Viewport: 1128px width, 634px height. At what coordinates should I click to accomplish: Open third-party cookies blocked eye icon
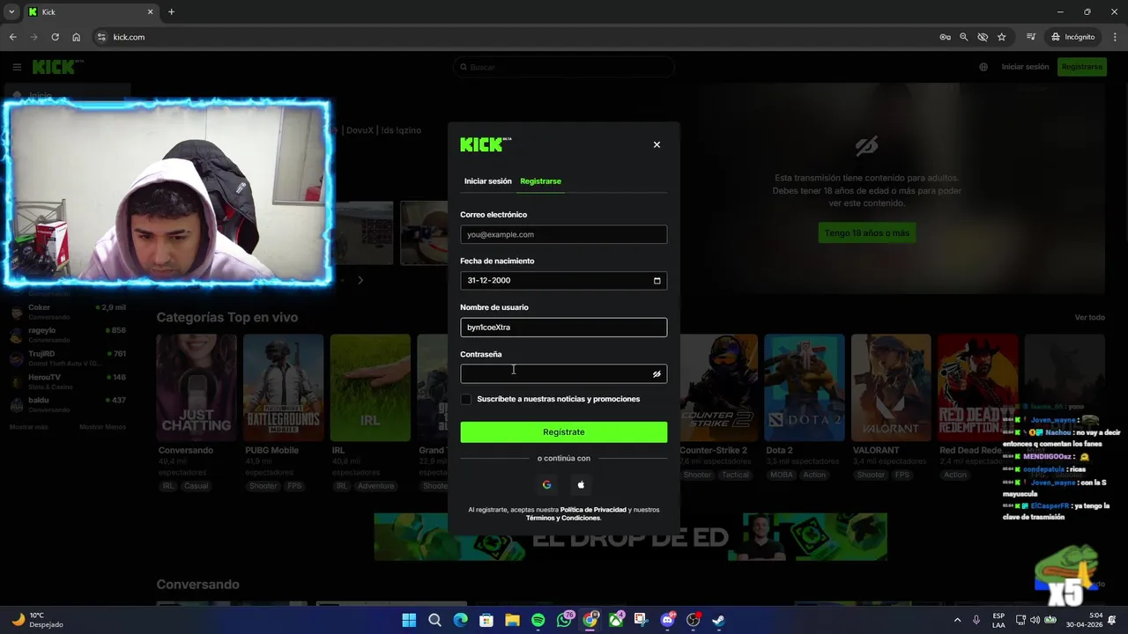pos(983,37)
